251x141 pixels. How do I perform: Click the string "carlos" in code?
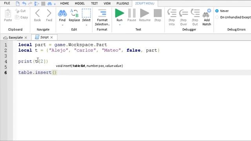click(85, 51)
